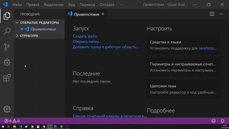
Task: Open the Вид menu
Action: (x=72, y=5)
